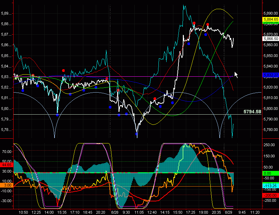Click the 15:50 time label

point(177,212)
